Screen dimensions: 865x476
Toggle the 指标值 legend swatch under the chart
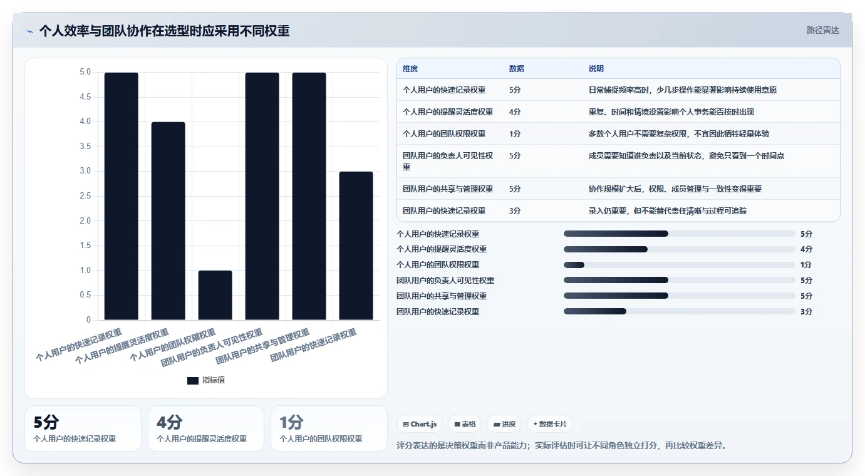point(193,380)
